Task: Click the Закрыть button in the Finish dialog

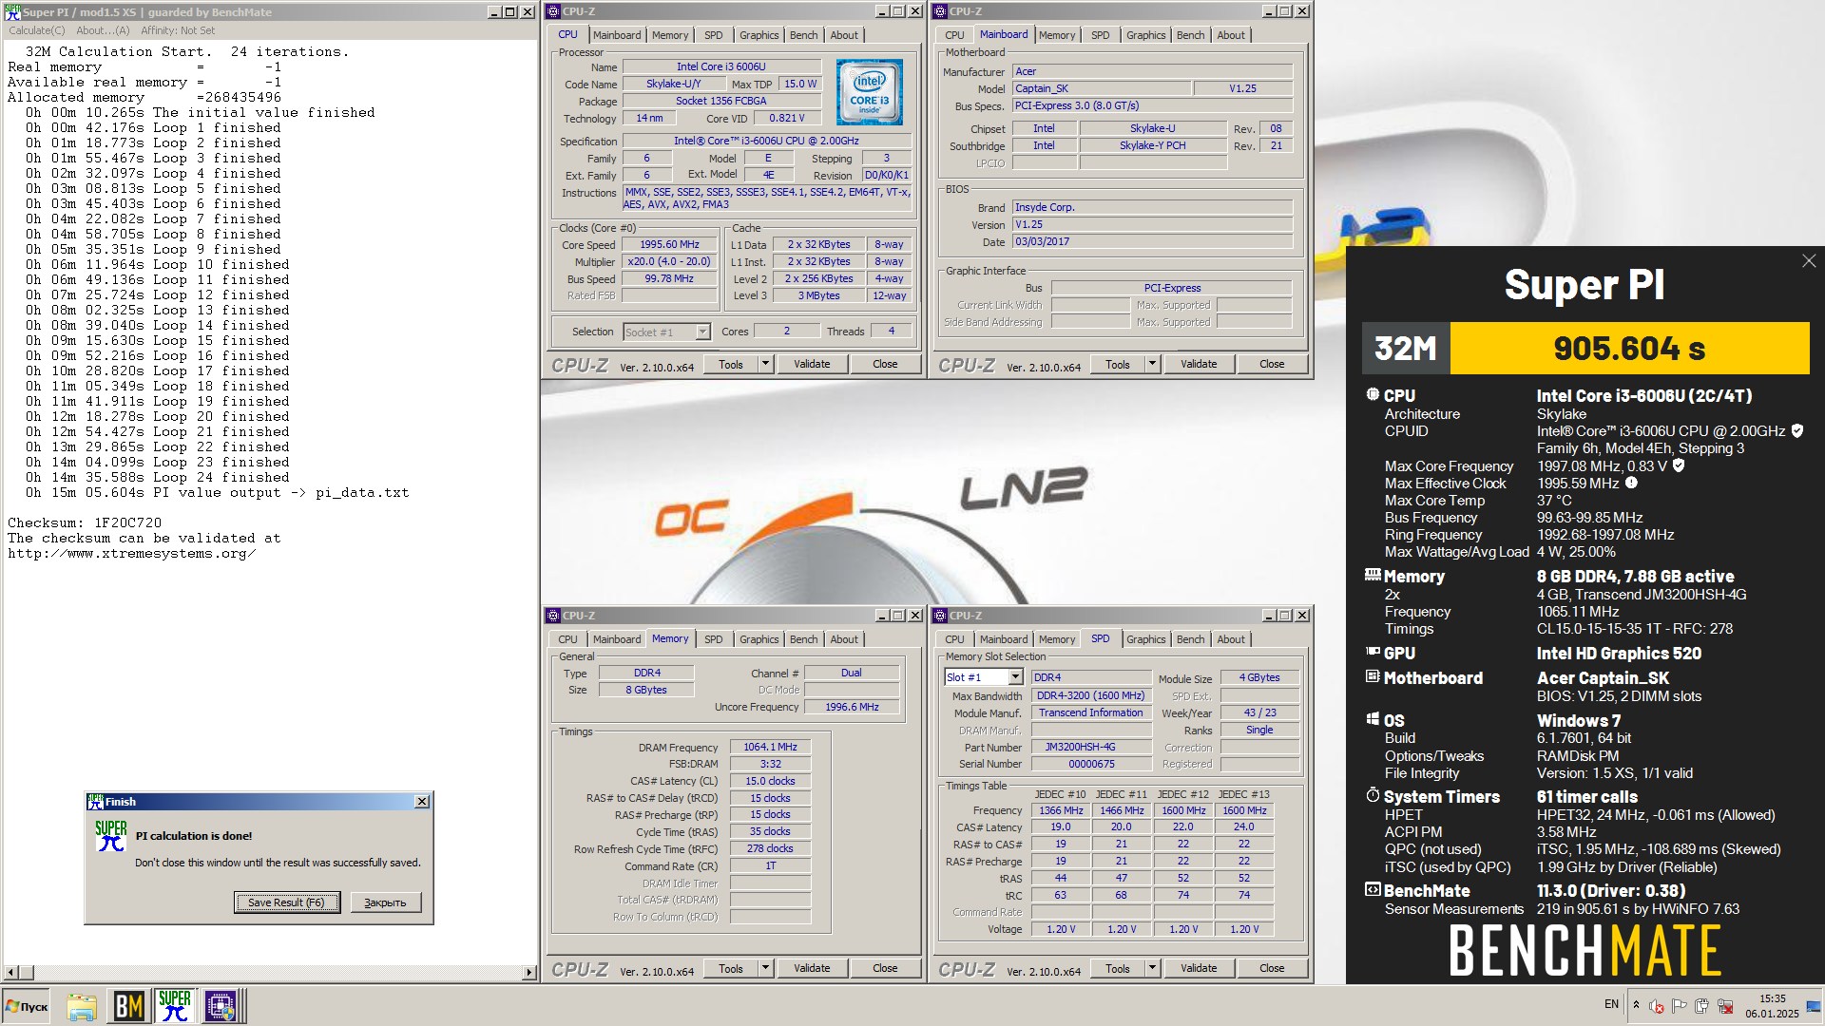Action: point(385,902)
